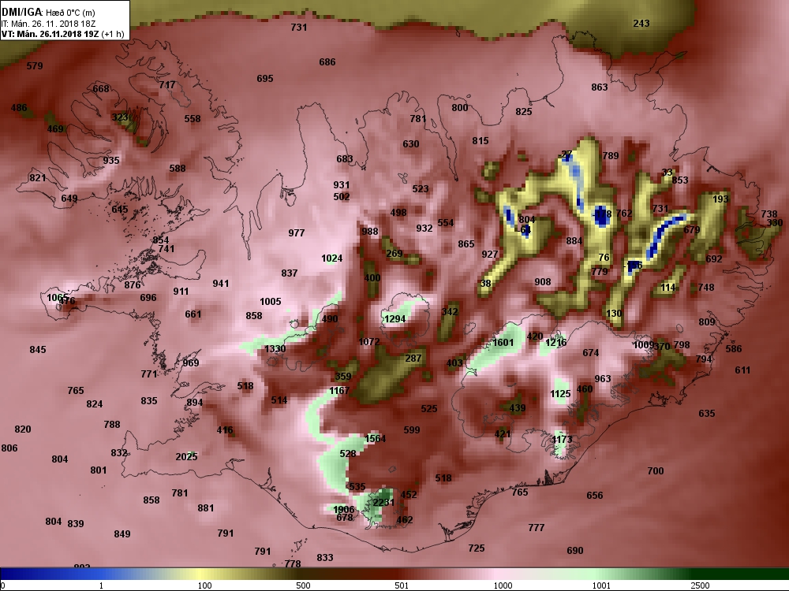Image resolution: width=789 pixels, height=591 pixels.
Task: Click the map value 1125
Action: click(x=560, y=393)
